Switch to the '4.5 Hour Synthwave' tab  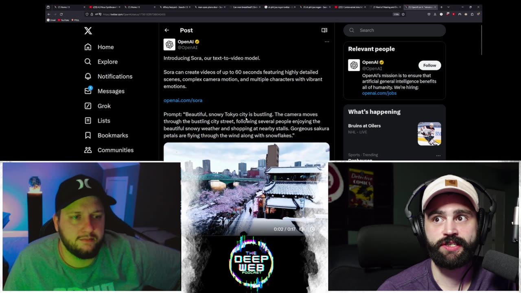tap(104, 7)
